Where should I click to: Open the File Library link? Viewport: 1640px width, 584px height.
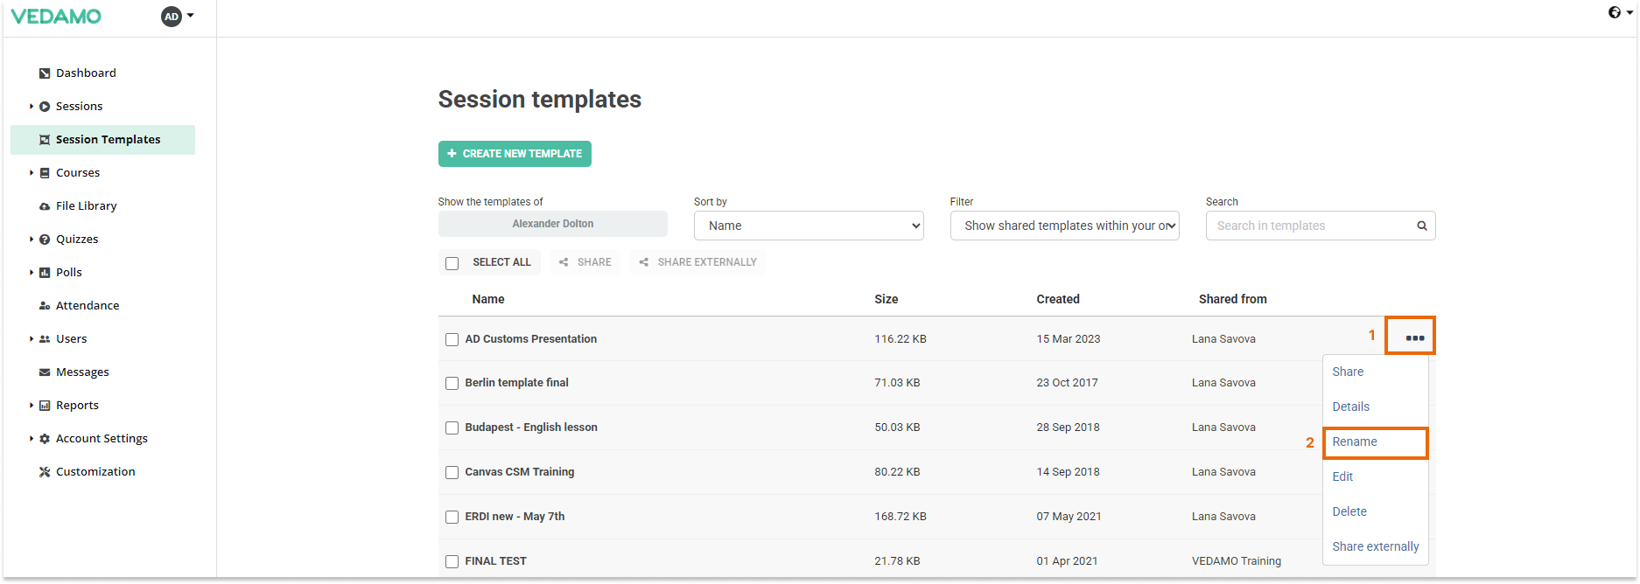tap(87, 206)
